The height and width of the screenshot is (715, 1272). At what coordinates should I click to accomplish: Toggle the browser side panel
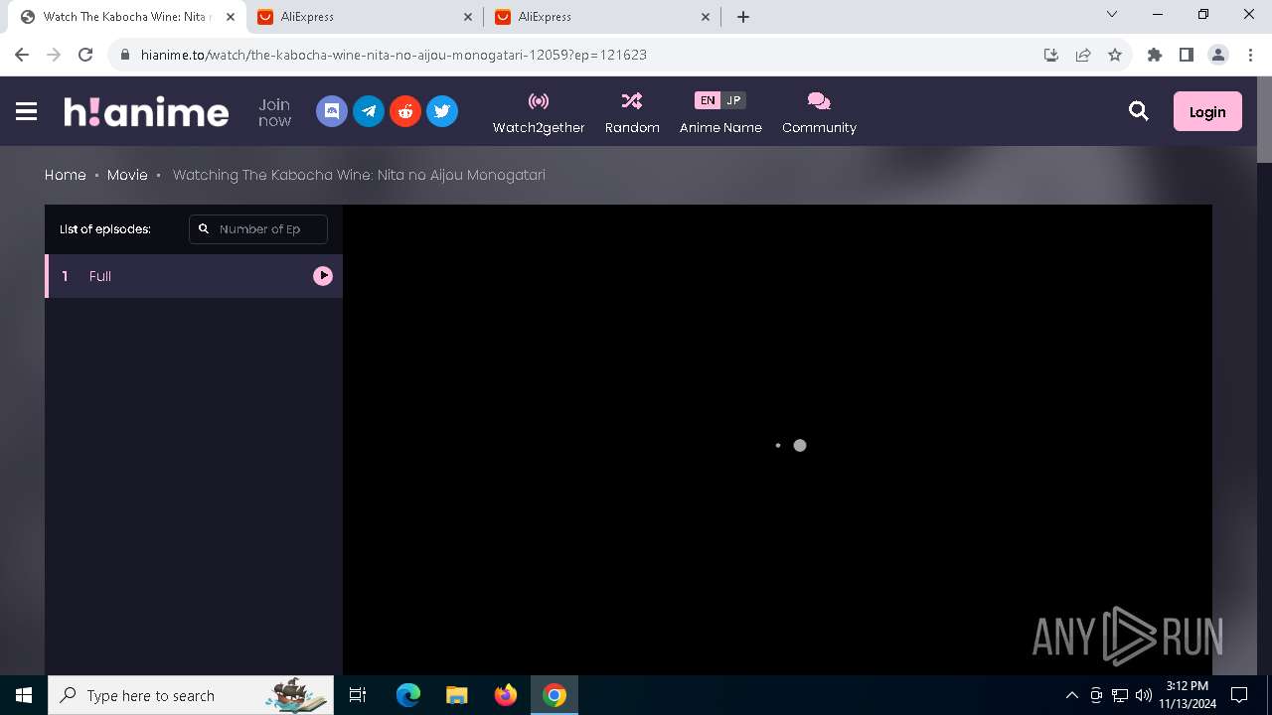tap(1187, 55)
